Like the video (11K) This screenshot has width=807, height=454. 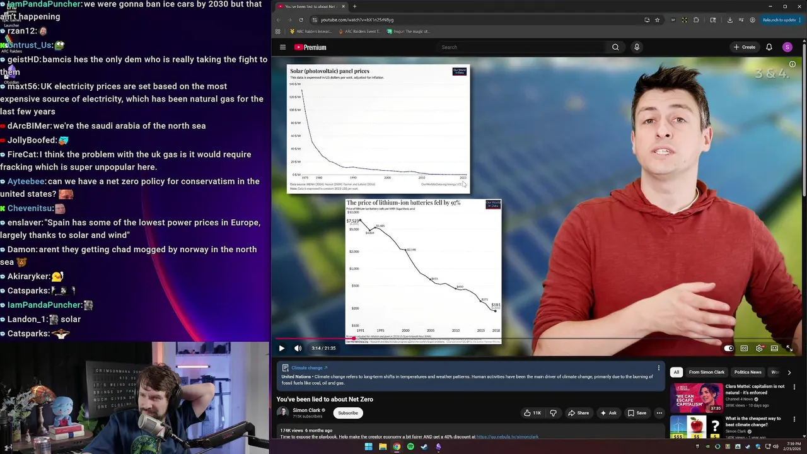(x=532, y=413)
